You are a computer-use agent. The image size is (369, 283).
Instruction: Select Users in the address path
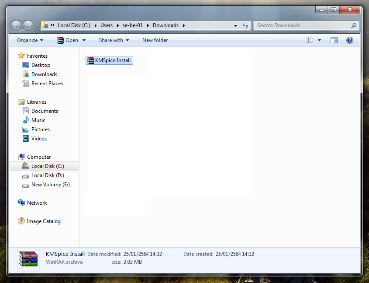pos(107,25)
